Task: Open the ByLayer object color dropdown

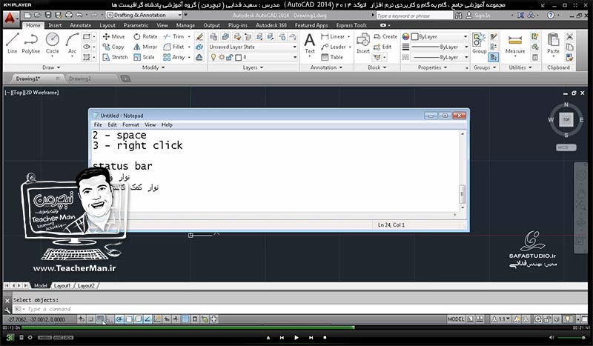Action: 440,37
